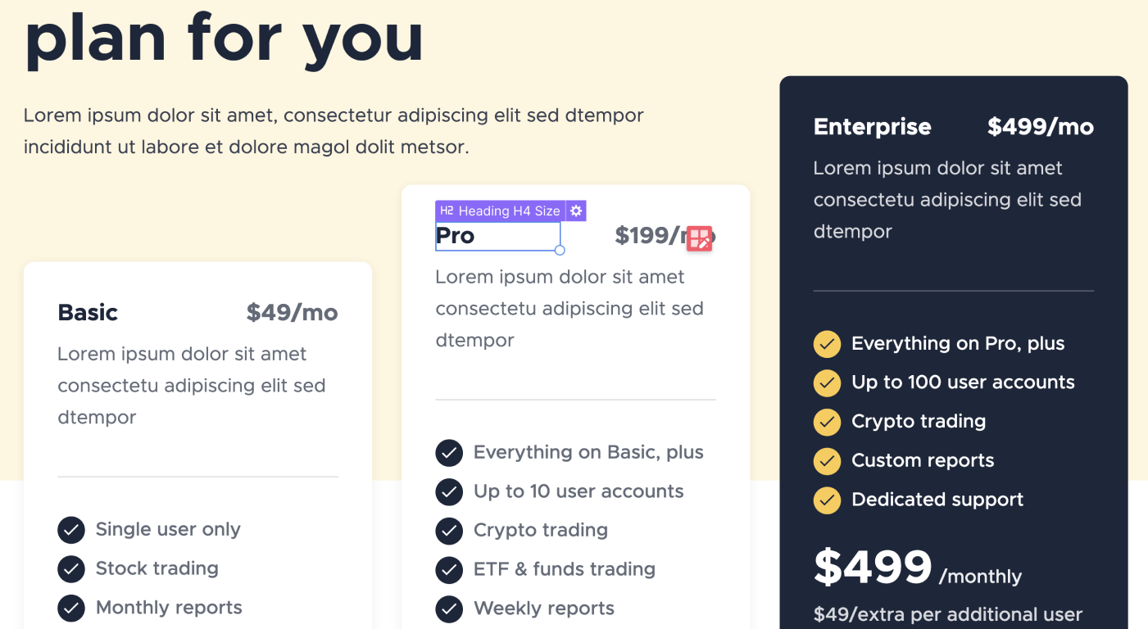Viewport: 1148px width, 629px height.
Task: Click the H2 element tag icon
Action: click(446, 210)
